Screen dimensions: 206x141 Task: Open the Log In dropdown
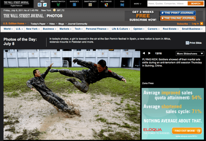click(x=196, y=24)
